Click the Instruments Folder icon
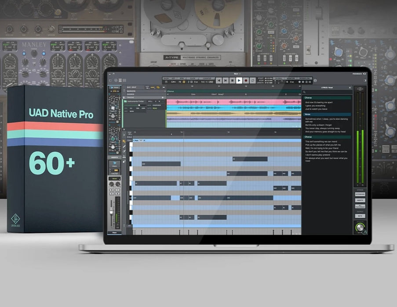397x307 pixels. pos(125,101)
